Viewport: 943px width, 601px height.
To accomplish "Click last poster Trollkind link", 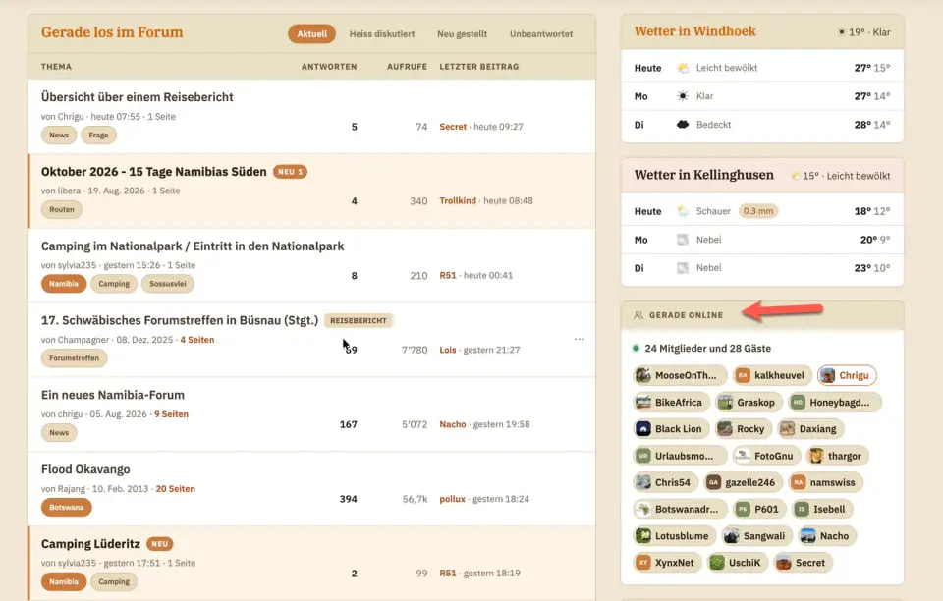I will click(458, 200).
